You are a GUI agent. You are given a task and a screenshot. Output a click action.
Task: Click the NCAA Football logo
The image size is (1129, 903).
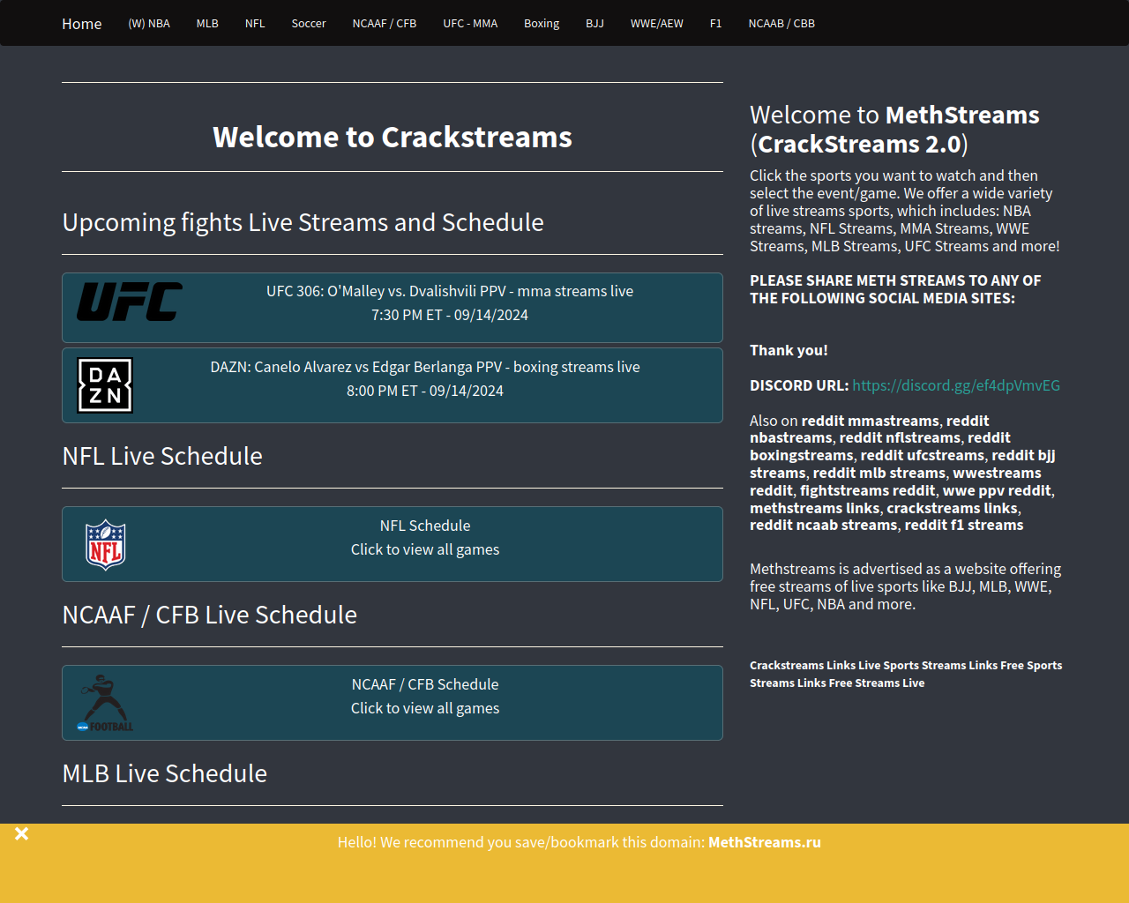105,703
